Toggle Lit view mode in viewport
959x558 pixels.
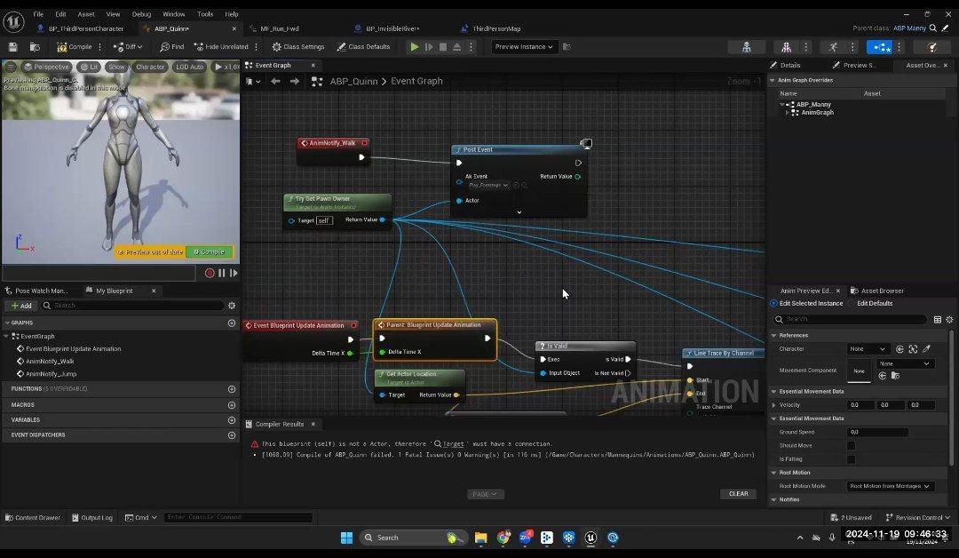pyautogui.click(x=90, y=67)
